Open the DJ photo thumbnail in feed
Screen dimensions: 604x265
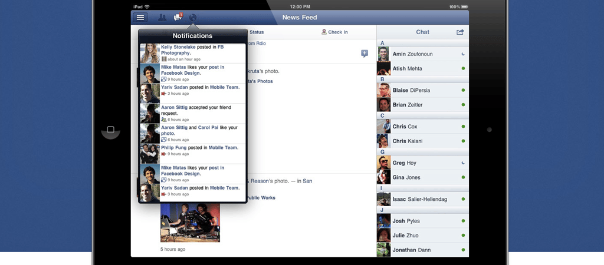(190, 223)
